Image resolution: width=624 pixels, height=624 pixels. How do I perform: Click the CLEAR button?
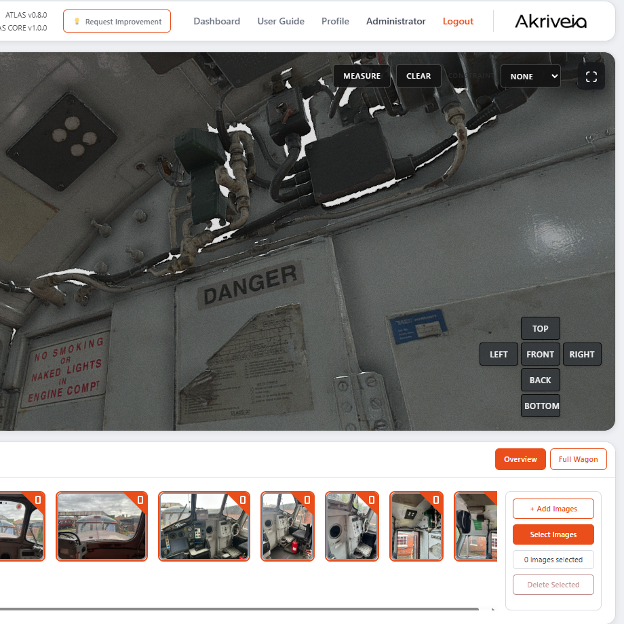(418, 75)
